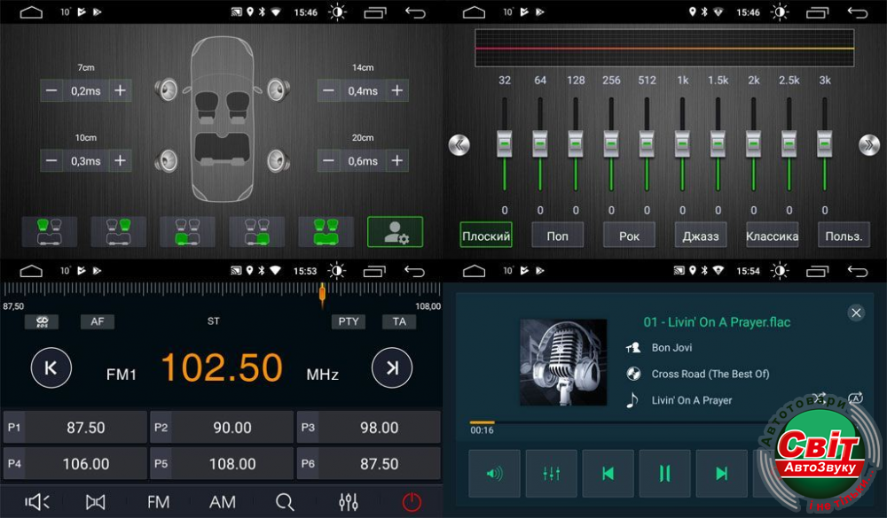Toggle the TA traffic announcement option
The width and height of the screenshot is (887, 518).
pyautogui.click(x=399, y=321)
